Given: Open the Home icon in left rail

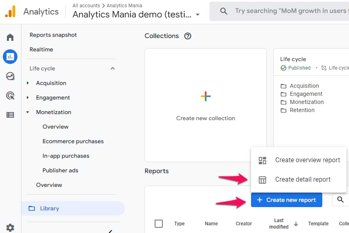Looking at the screenshot, I should click(10, 37).
